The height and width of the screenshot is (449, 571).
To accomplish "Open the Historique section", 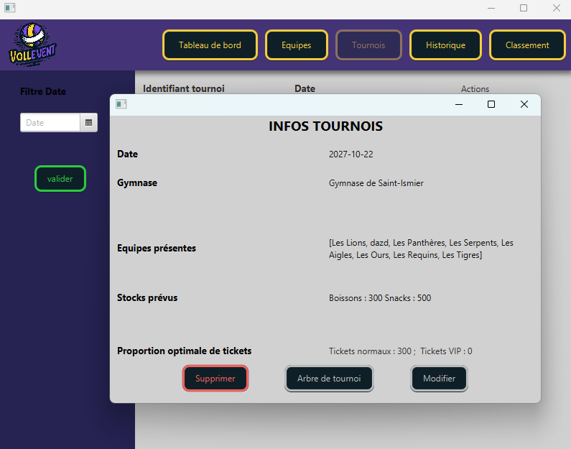I will [x=446, y=45].
